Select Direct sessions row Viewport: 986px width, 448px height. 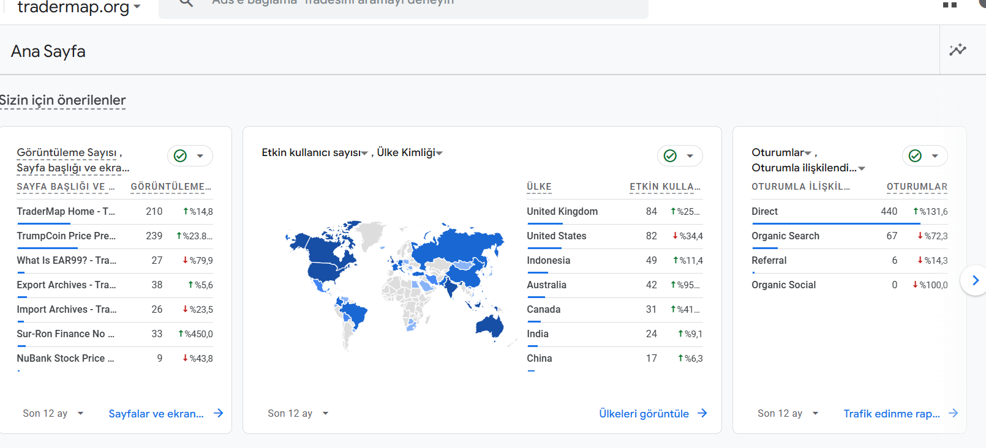(x=849, y=212)
